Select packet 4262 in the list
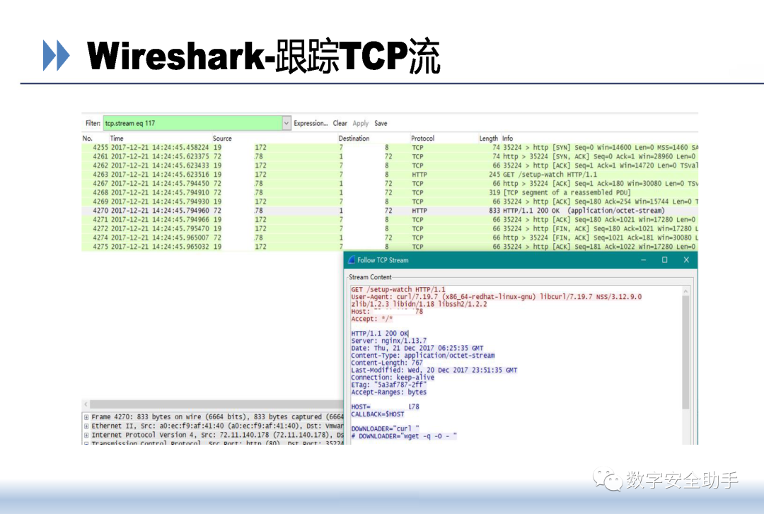This screenshot has height=514, width=764. click(x=390, y=165)
